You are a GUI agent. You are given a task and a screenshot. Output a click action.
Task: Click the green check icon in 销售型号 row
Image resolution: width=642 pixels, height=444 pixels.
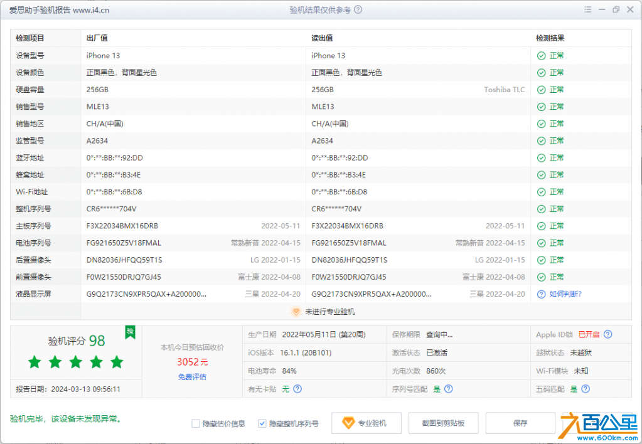coord(542,107)
